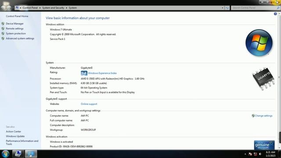Image resolution: width=281 pixels, height=158 pixels.
Task: Expand arrow before Control Panel breadcrumb
Action: [x=21, y=8]
